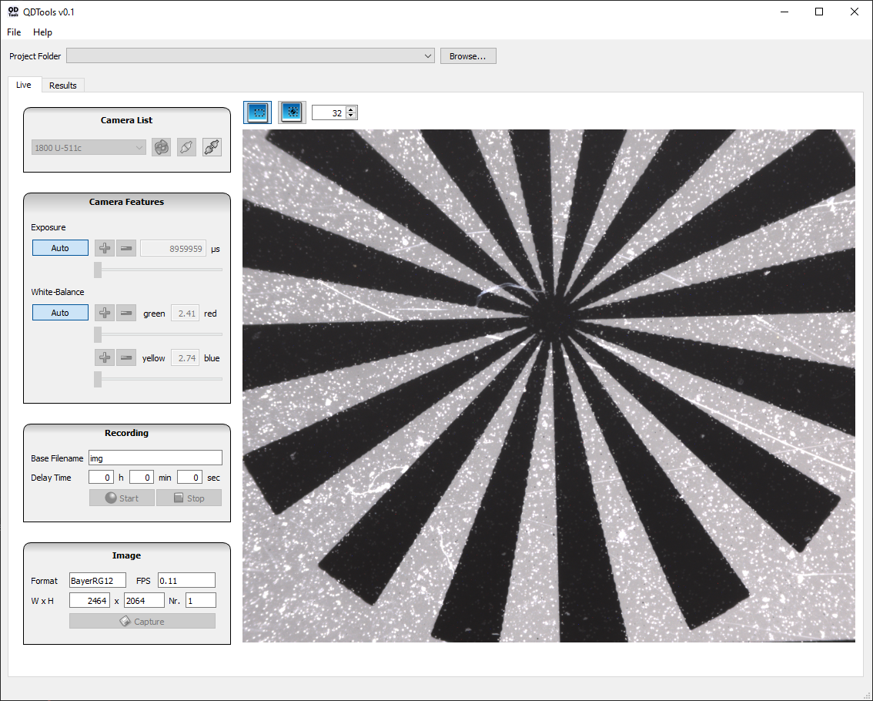Click the refresh camera list icon
The image size is (873, 701).
pos(161,147)
